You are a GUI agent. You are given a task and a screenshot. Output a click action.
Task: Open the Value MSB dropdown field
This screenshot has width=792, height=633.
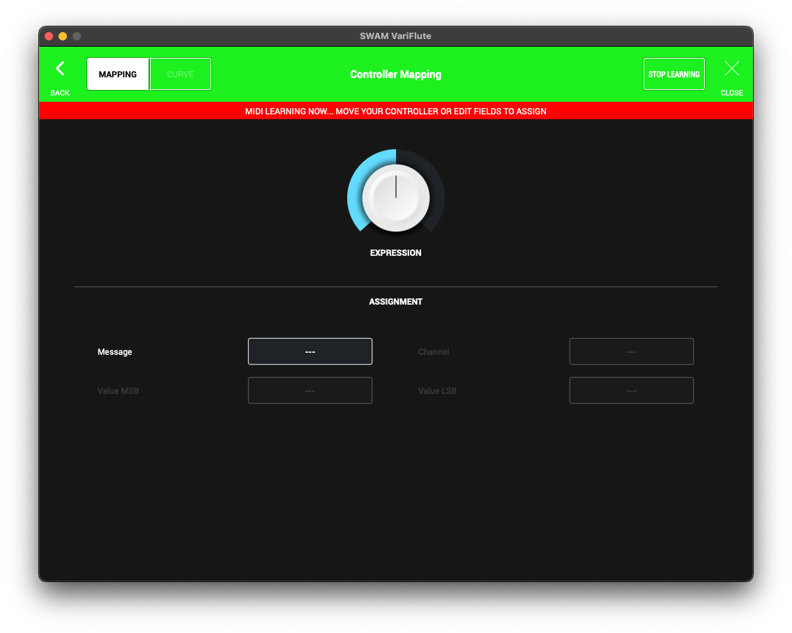point(310,390)
